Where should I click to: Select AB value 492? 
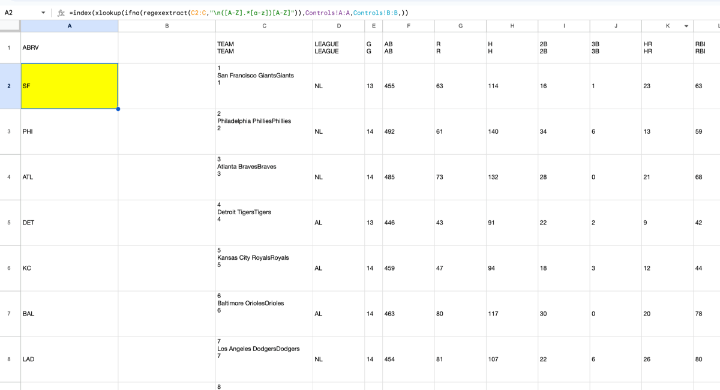[409, 131]
